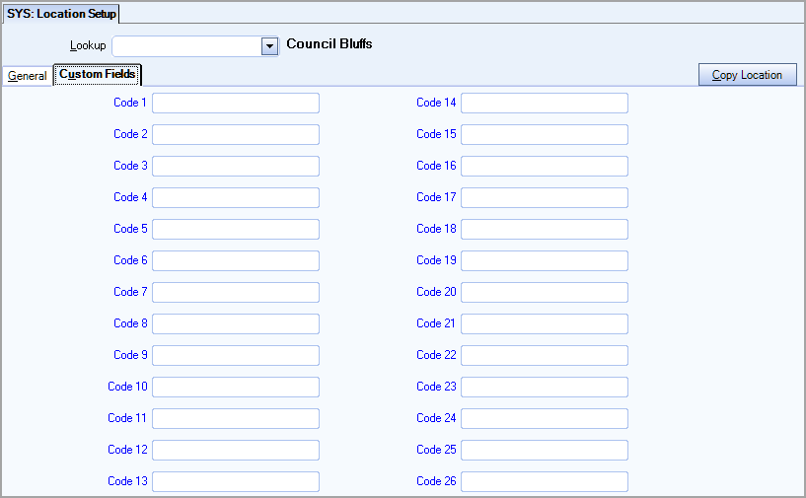The height and width of the screenshot is (498, 806).
Task: Click into the Code 4 field
Action: pyautogui.click(x=236, y=197)
